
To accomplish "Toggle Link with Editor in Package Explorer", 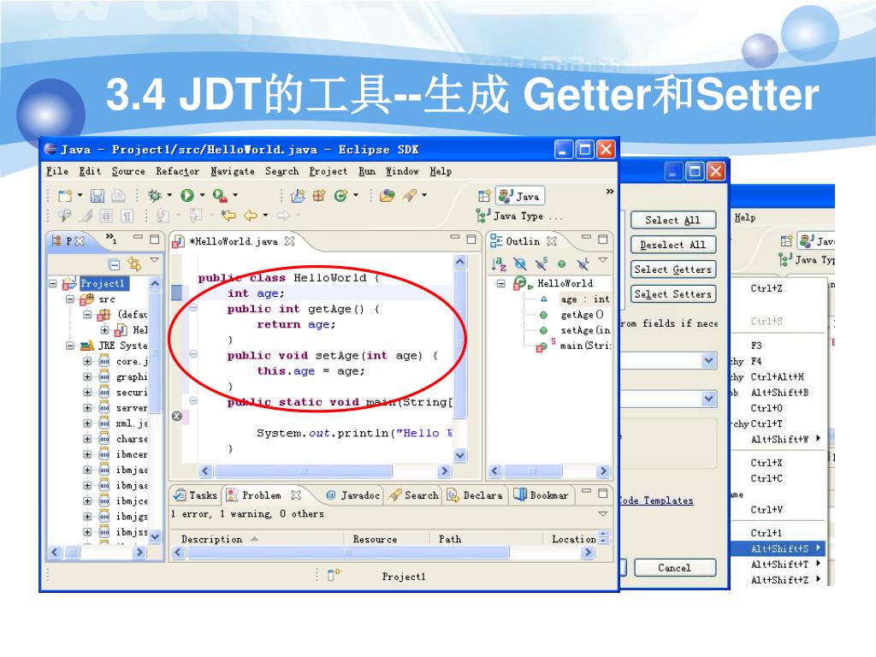I will [134, 263].
